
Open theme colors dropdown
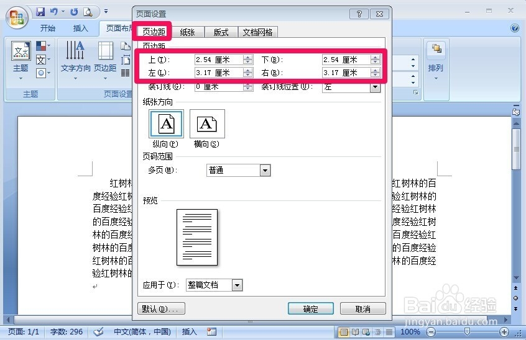coord(43,45)
